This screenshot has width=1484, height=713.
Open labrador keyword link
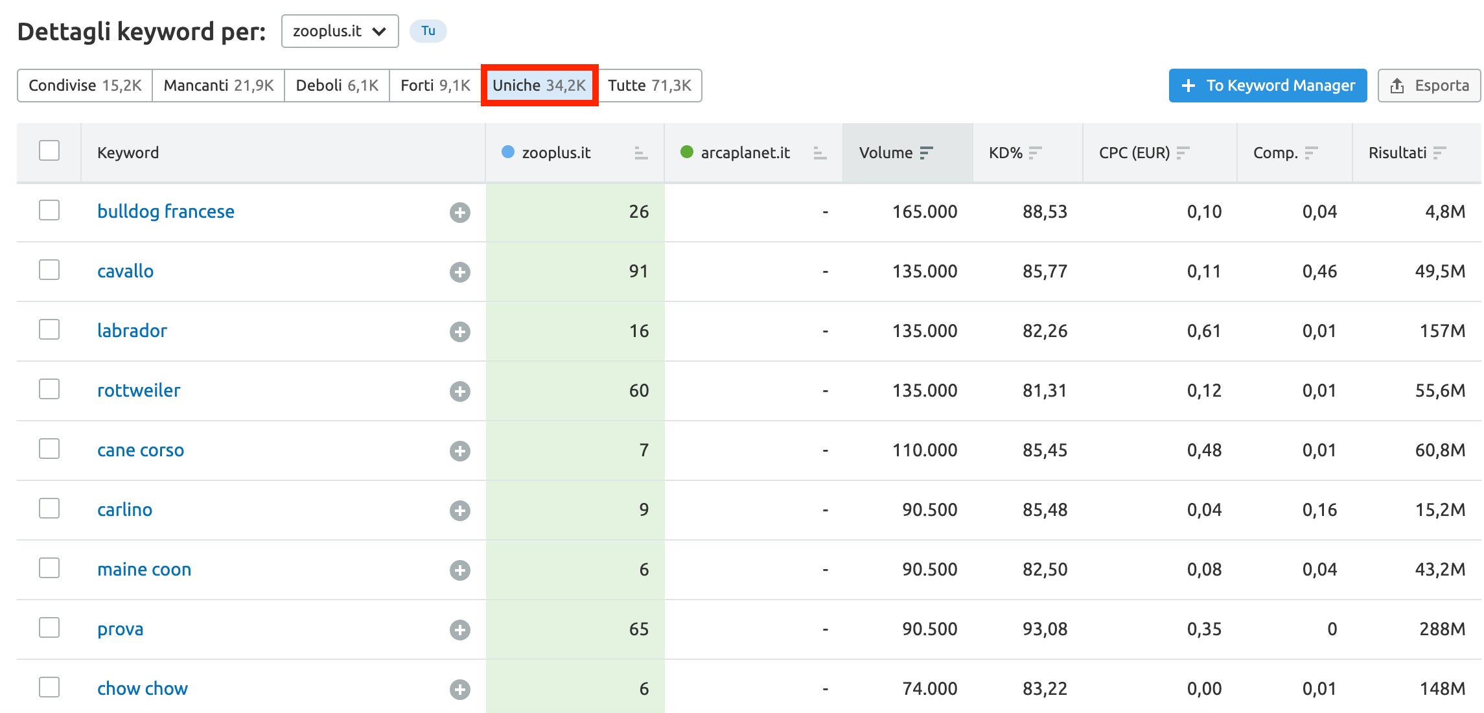tap(132, 331)
